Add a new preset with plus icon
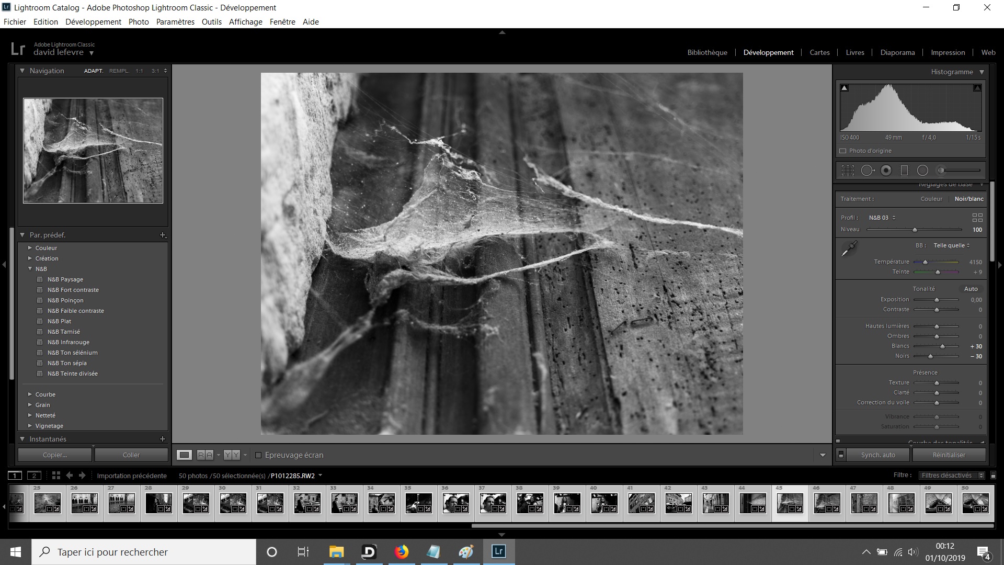The height and width of the screenshot is (565, 1004). click(162, 235)
